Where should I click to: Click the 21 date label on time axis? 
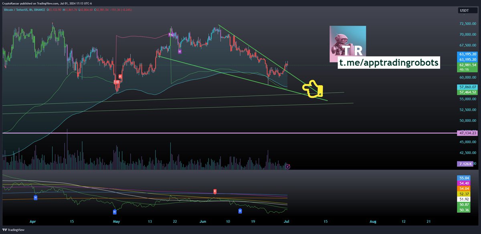(x=428, y=221)
